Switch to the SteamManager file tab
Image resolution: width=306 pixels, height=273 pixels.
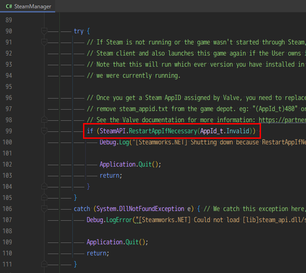point(28,6)
